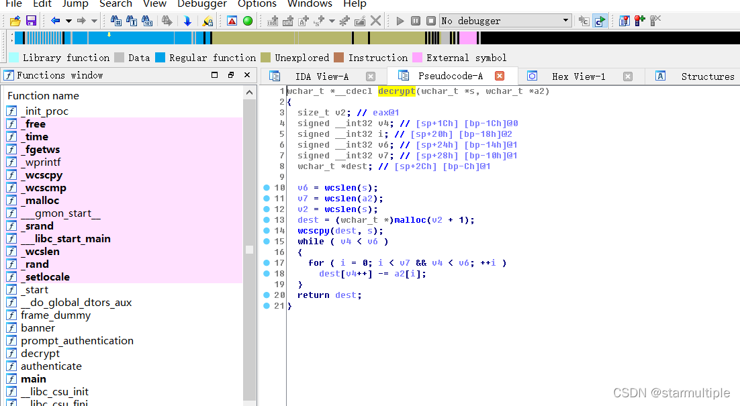The height and width of the screenshot is (406, 740).
Task: Save the database using the floppy icon
Action: (x=31, y=21)
